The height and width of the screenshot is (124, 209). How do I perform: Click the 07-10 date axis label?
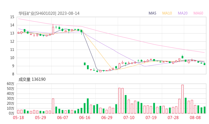coord(129,118)
